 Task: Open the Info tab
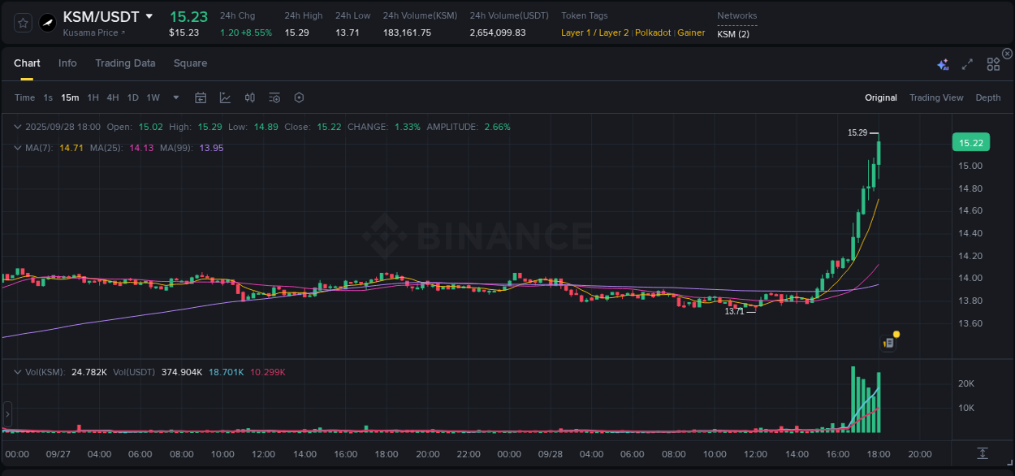tap(67, 63)
